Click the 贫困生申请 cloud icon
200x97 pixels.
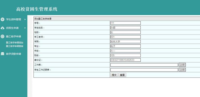coord(2,28)
